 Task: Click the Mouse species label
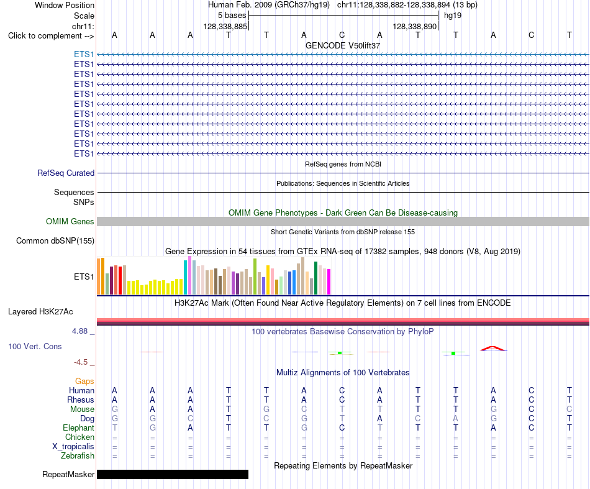tap(82, 409)
